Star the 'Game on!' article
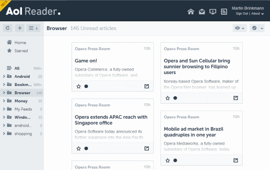 pyautogui.click(x=79, y=86)
